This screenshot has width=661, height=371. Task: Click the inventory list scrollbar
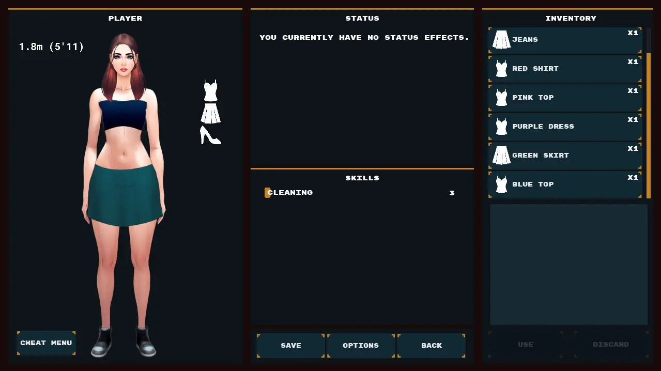649,124
